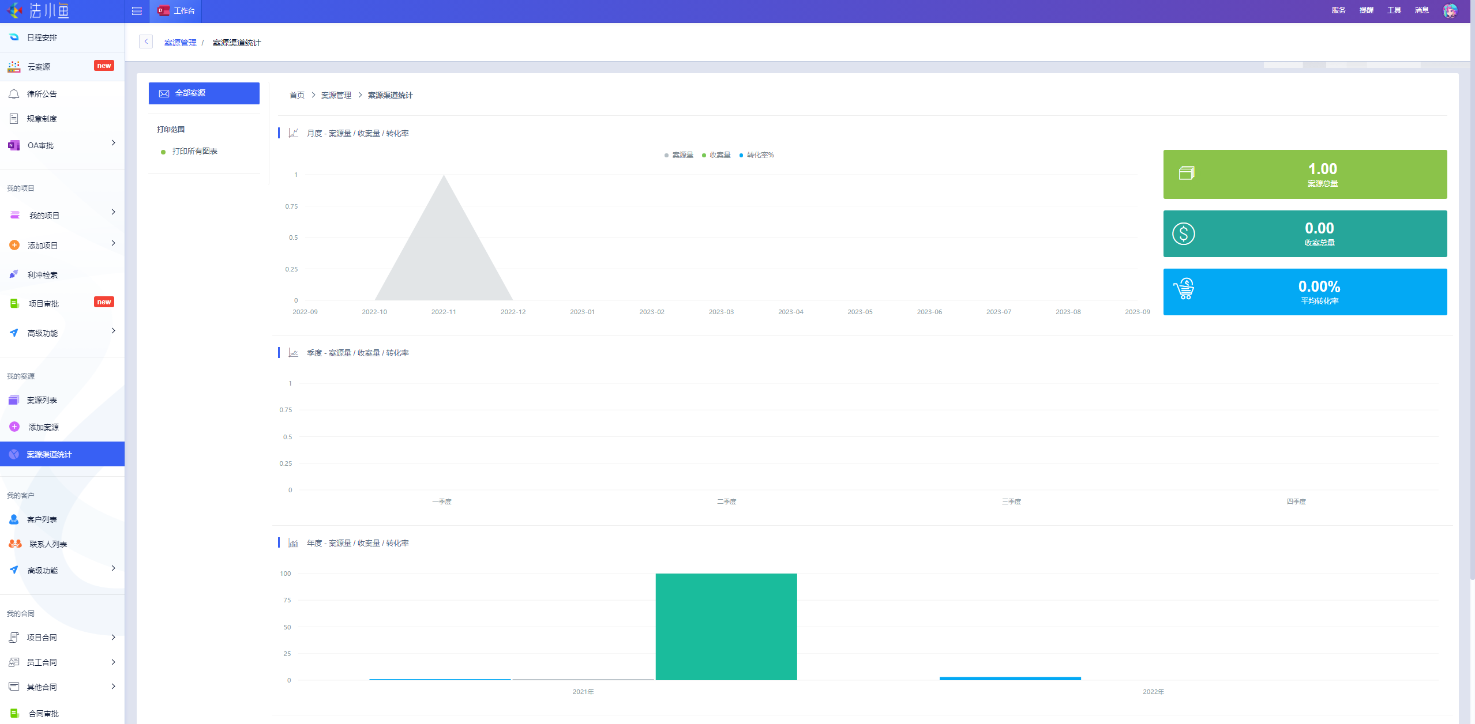
Task: Click the back arrow button beside breadcrumb
Action: click(146, 42)
